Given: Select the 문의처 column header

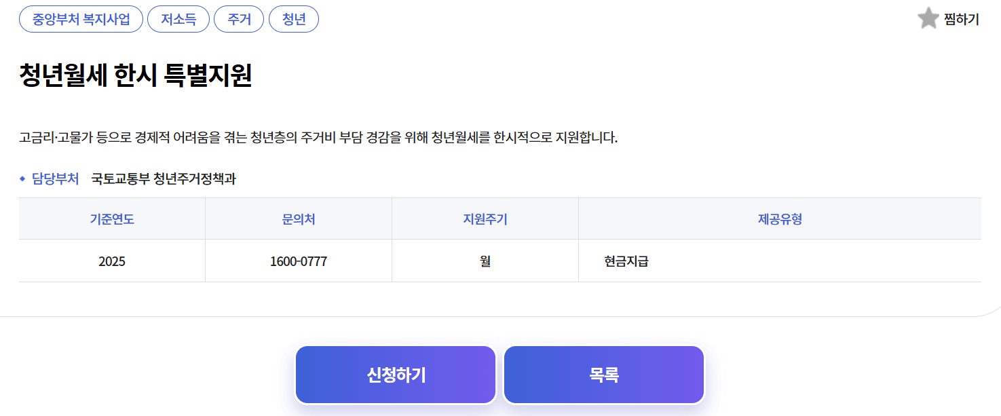Looking at the screenshot, I should point(298,217).
